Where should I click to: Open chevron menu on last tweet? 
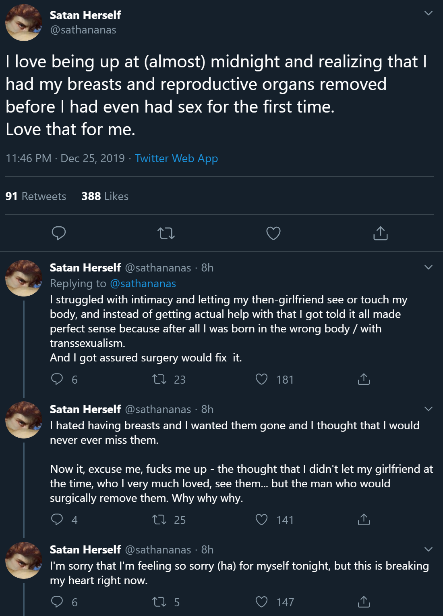click(429, 549)
